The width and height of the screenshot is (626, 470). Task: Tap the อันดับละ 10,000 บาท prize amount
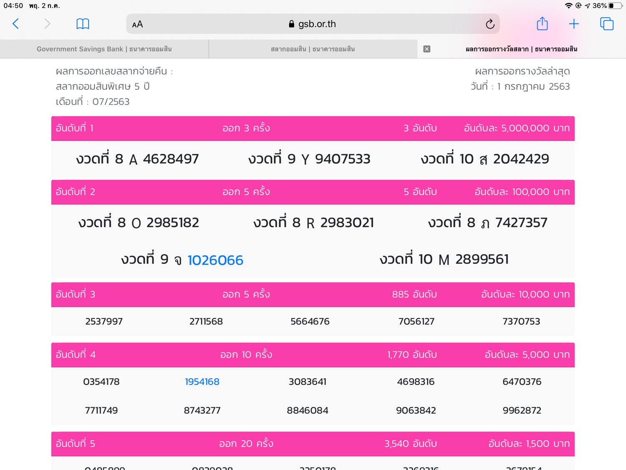pos(525,294)
